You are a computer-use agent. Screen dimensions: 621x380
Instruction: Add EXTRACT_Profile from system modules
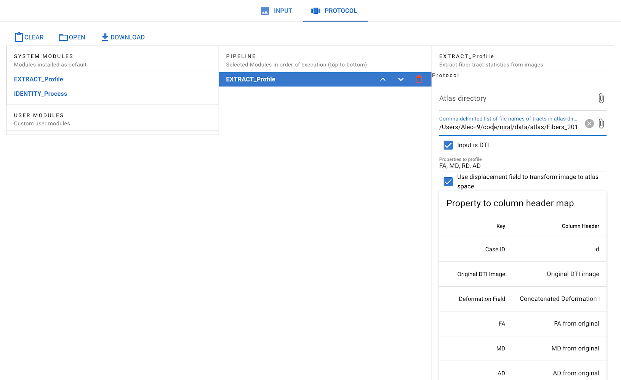point(38,79)
